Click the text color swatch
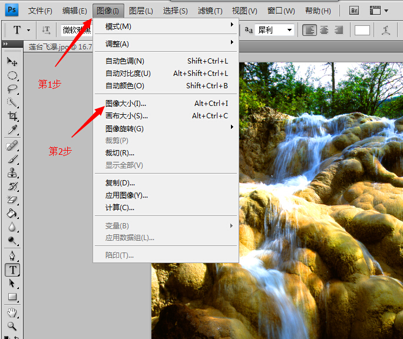 tap(362, 31)
